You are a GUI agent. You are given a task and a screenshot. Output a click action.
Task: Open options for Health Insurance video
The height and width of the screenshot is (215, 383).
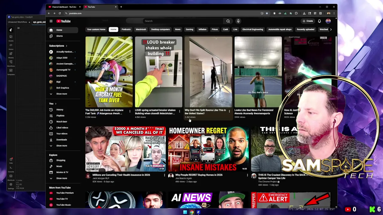click(x=164, y=175)
